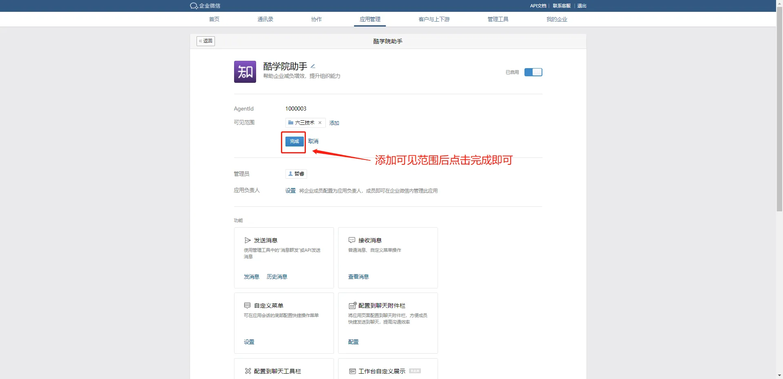Click the 自定义菜单 list icon
The width and height of the screenshot is (783, 379).
coord(247,305)
